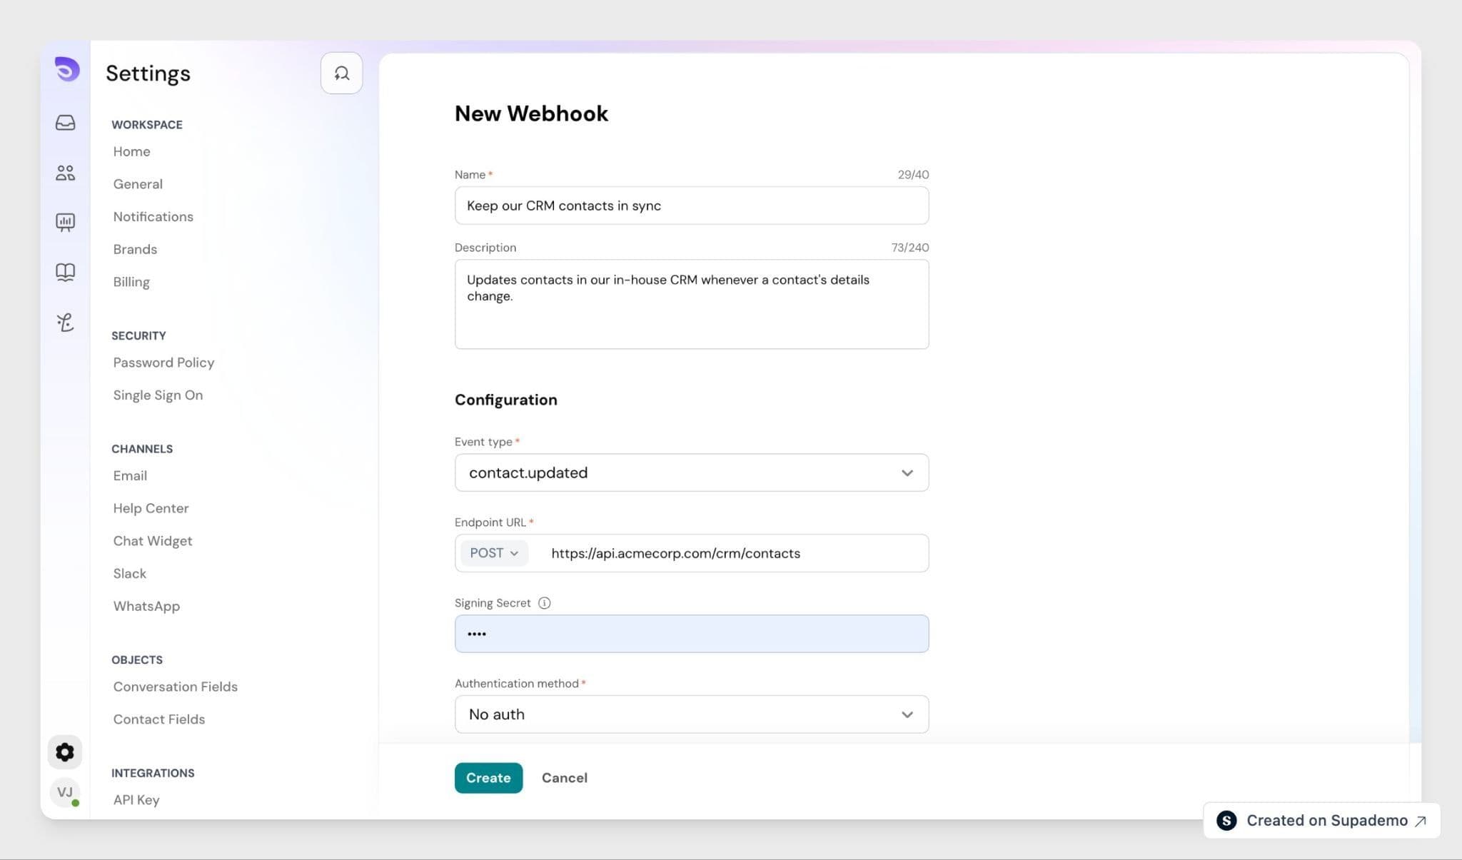This screenshot has height=860, width=1462.
Task: Open Contact Fields settings
Action: click(158, 719)
